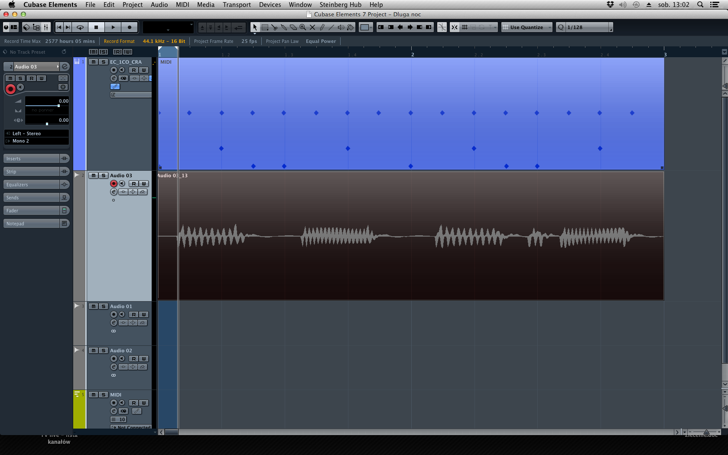Screen dimensions: 728x455
Task: Open the Project menu
Action: tap(133, 5)
